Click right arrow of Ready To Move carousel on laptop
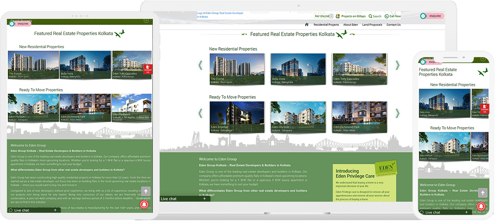The height and width of the screenshot is (221, 495). pos(397,113)
